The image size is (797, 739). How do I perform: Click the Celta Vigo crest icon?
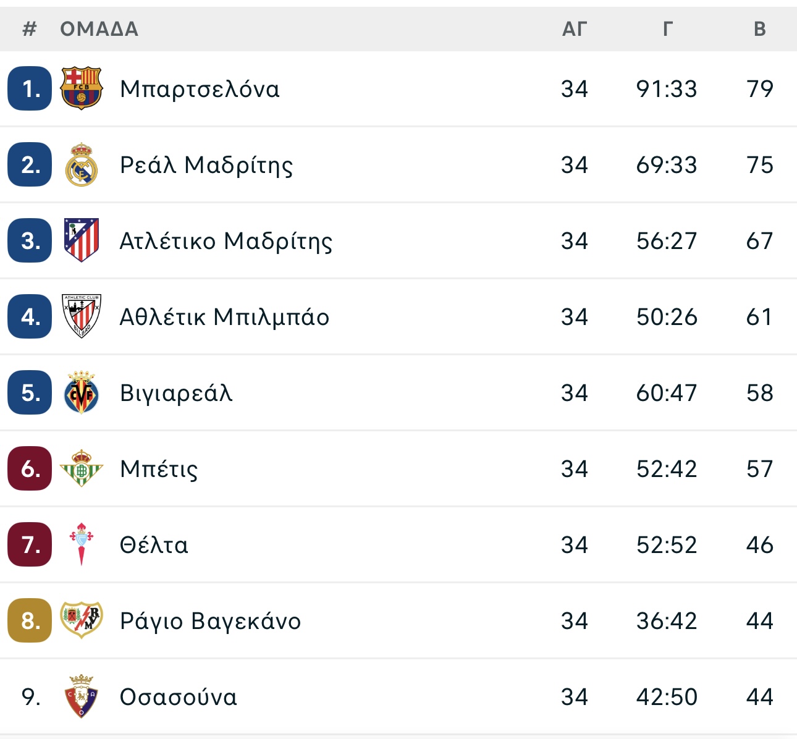81,544
